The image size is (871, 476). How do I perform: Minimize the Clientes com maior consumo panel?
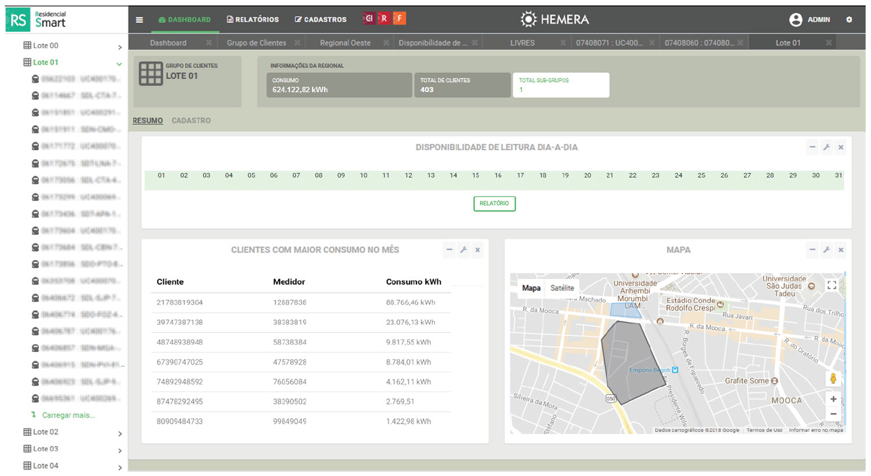point(449,250)
